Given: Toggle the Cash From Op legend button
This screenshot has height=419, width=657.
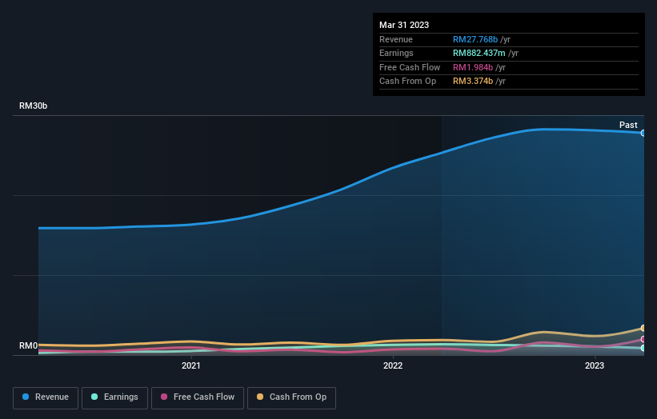Looking at the screenshot, I should click(x=291, y=397).
